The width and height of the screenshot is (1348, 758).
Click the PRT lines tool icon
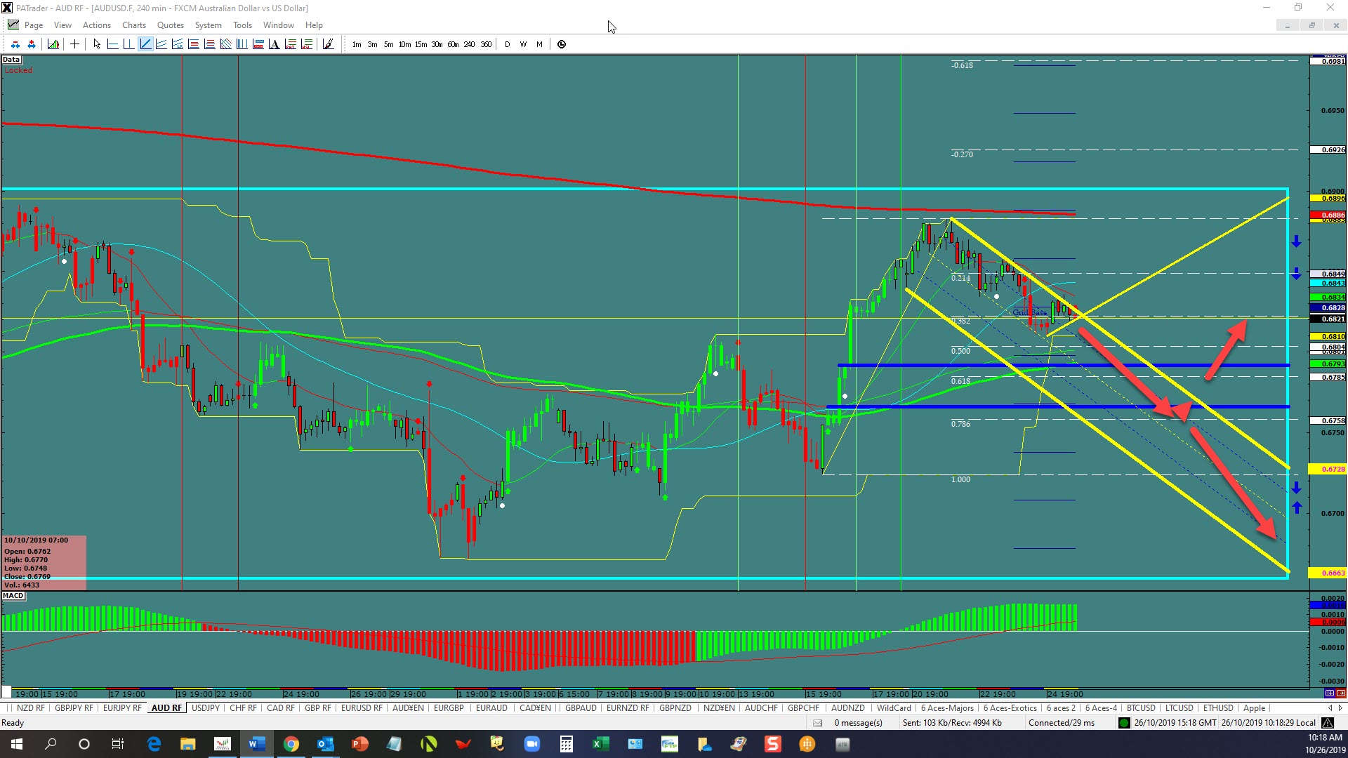pos(290,44)
